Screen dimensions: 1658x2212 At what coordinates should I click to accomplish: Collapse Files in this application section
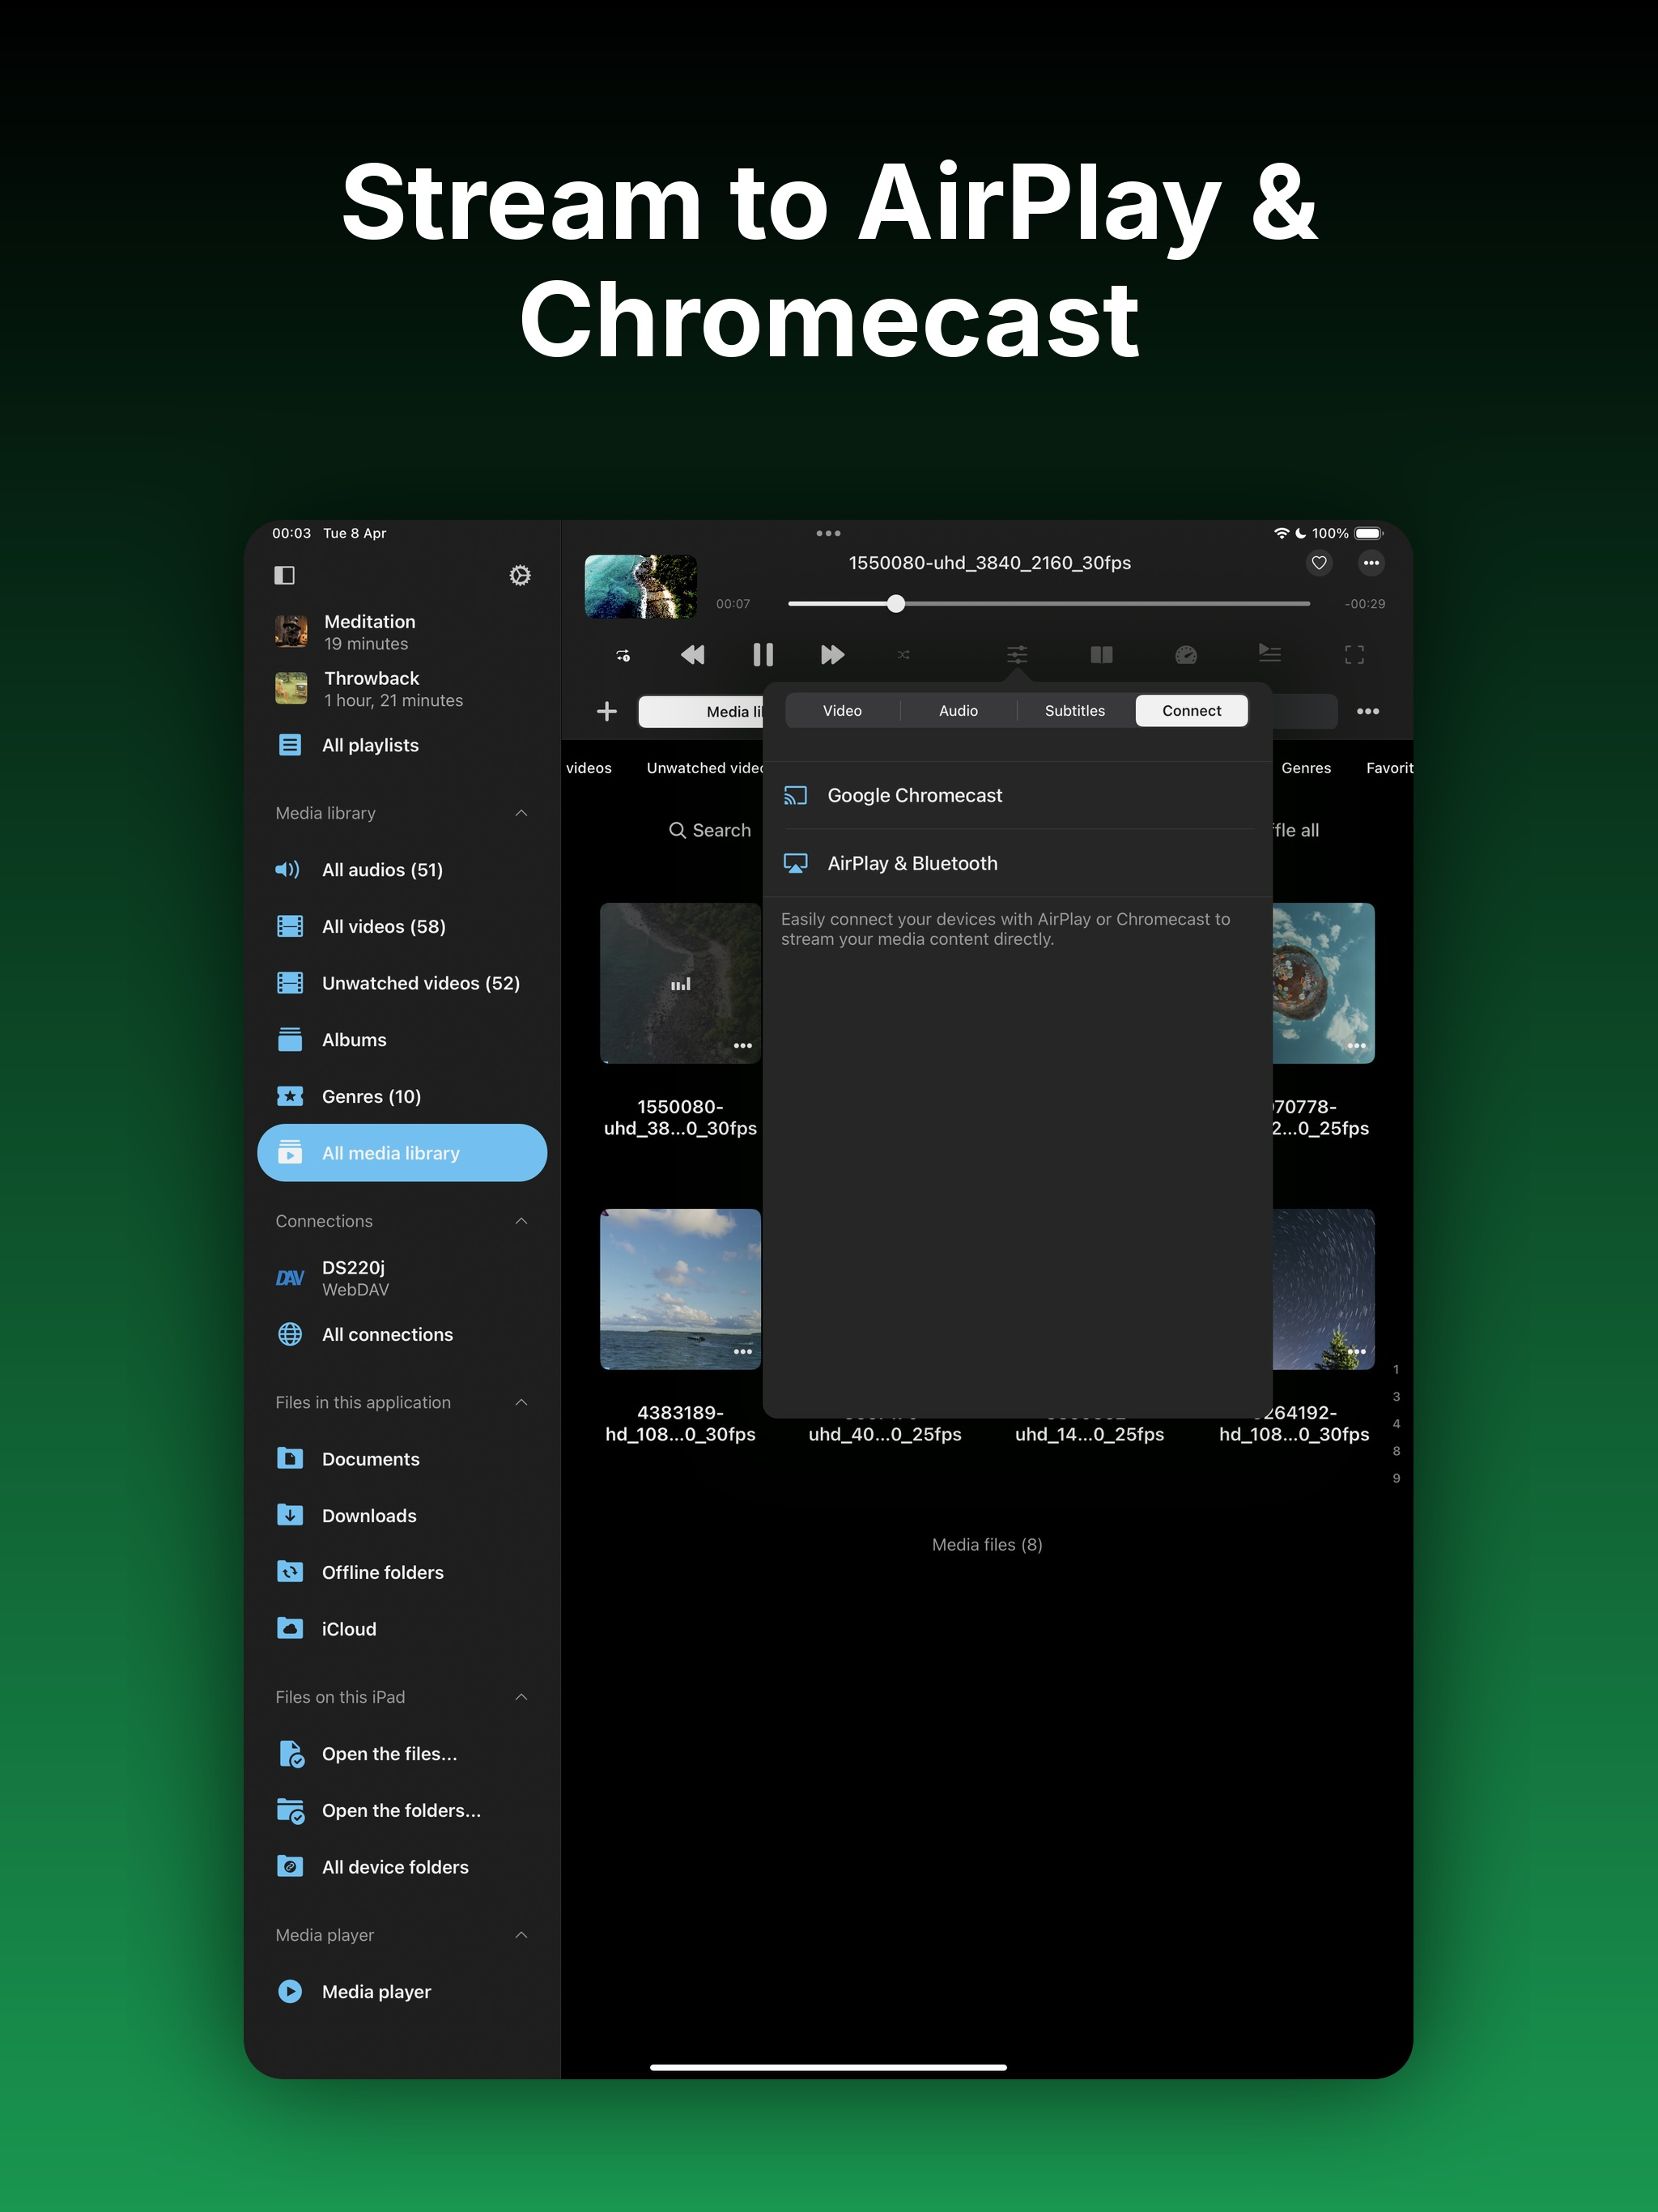(x=521, y=1402)
